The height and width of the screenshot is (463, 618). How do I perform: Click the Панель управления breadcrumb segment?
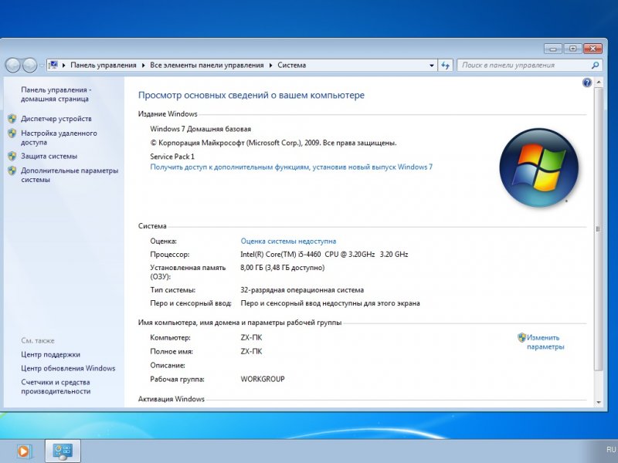tap(104, 66)
